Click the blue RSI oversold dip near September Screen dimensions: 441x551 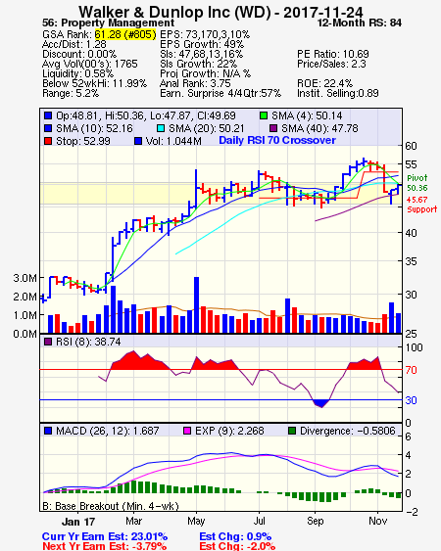pos(320,403)
